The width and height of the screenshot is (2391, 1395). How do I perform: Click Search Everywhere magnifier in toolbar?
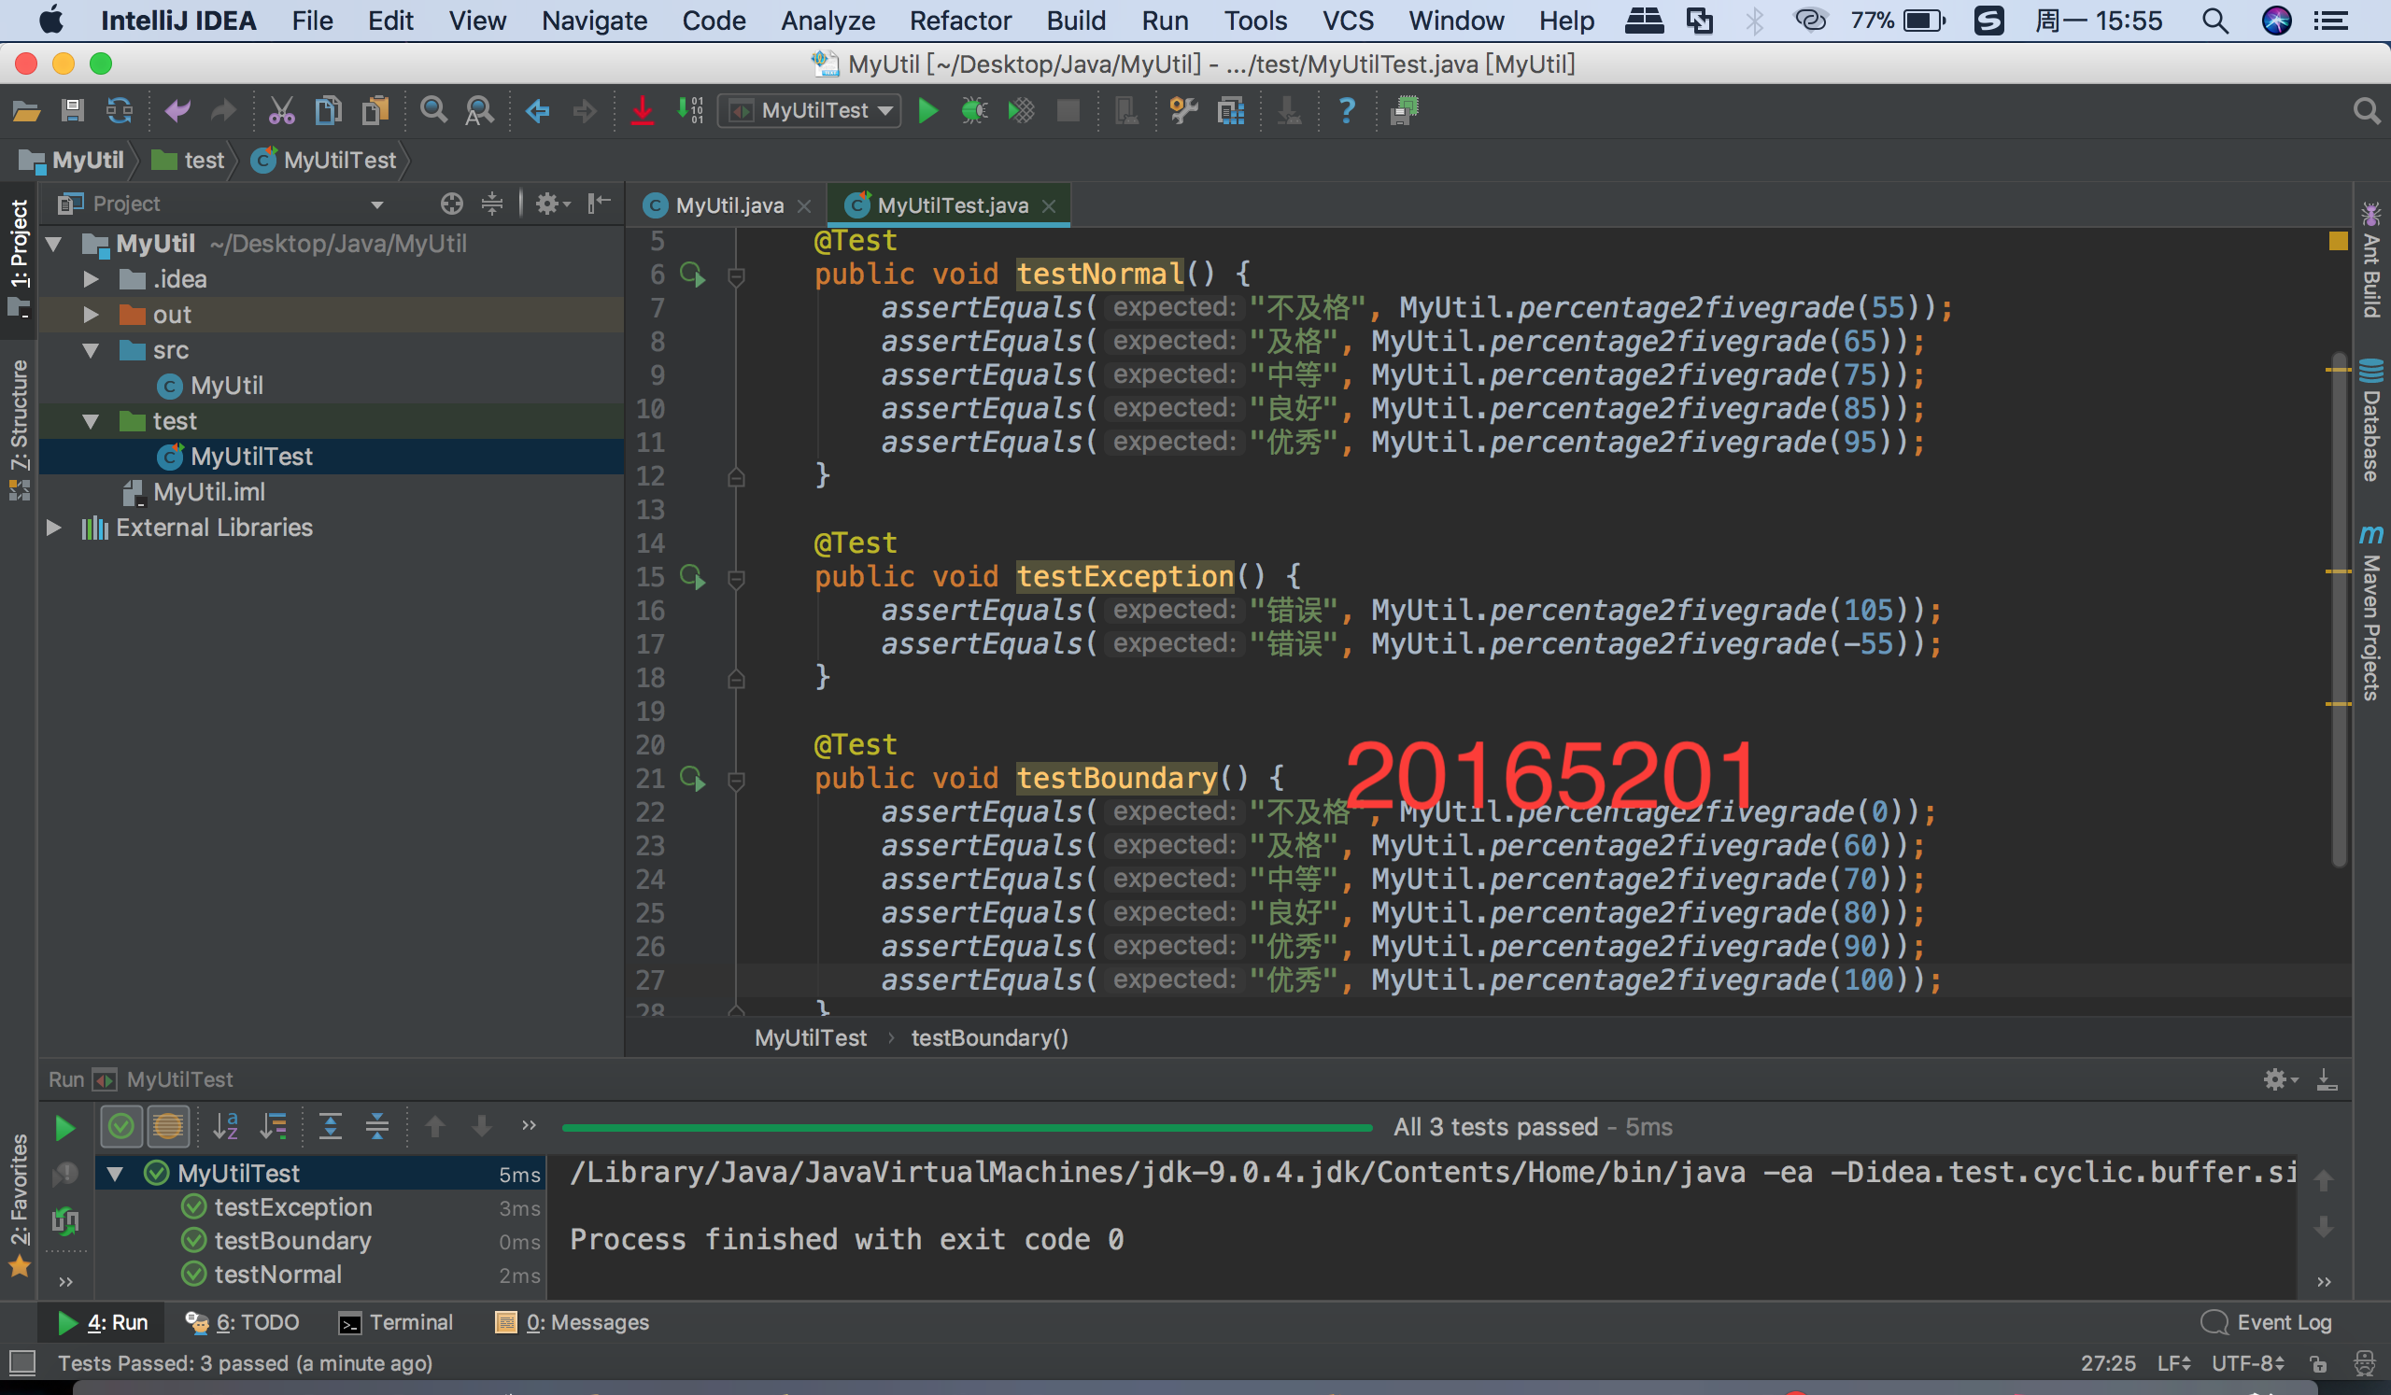[2367, 111]
